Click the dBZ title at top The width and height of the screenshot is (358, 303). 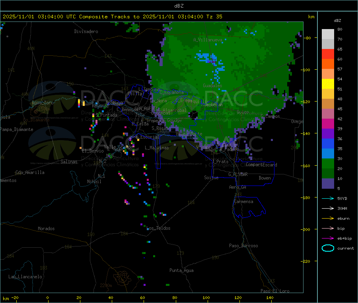pos(179,6)
